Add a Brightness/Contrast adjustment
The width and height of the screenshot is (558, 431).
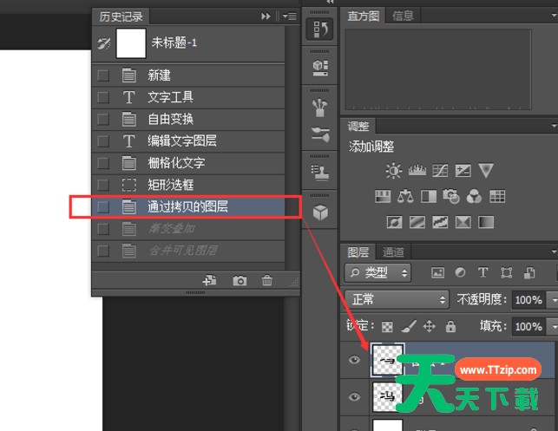pos(394,171)
